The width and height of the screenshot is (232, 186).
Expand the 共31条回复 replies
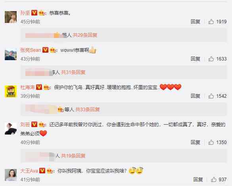pos(73,72)
